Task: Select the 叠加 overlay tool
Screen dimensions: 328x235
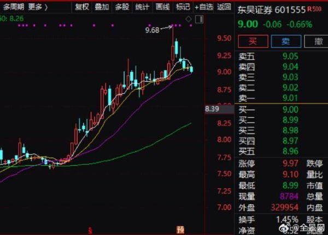Action: (102, 7)
